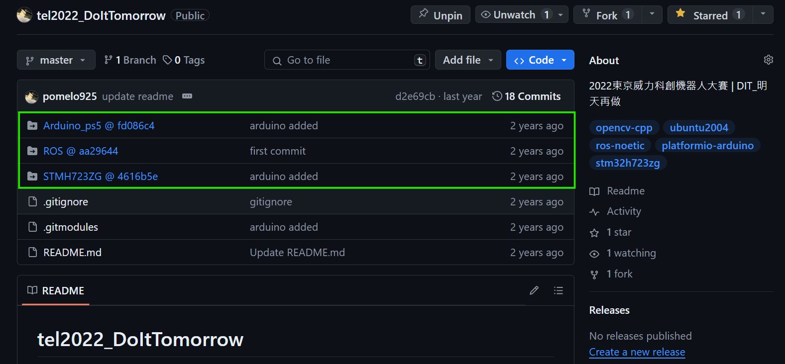Expand the Add file dropdown

[468, 60]
